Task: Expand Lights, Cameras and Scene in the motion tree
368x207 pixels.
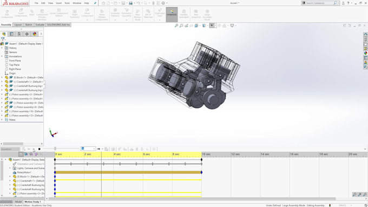Action: 10,168
